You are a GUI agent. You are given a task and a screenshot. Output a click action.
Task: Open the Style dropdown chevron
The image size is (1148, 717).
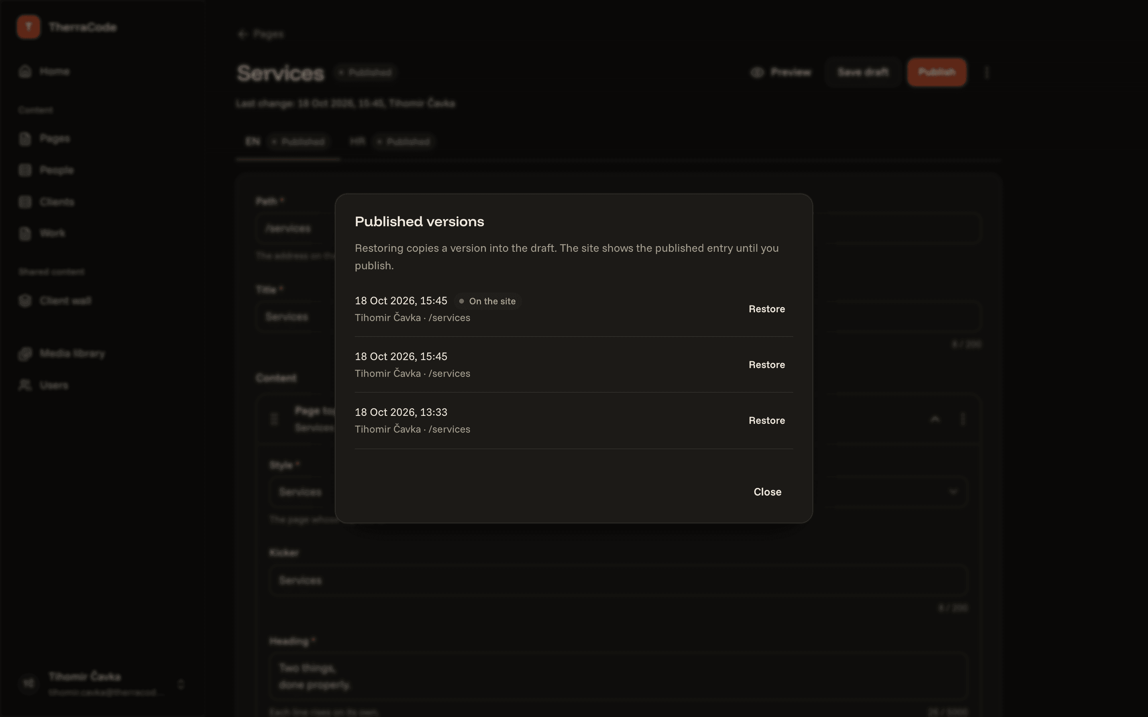(x=953, y=492)
